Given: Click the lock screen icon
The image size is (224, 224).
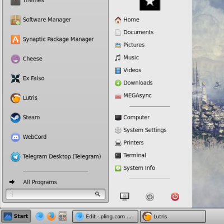Looking at the screenshot, I should point(125,197).
